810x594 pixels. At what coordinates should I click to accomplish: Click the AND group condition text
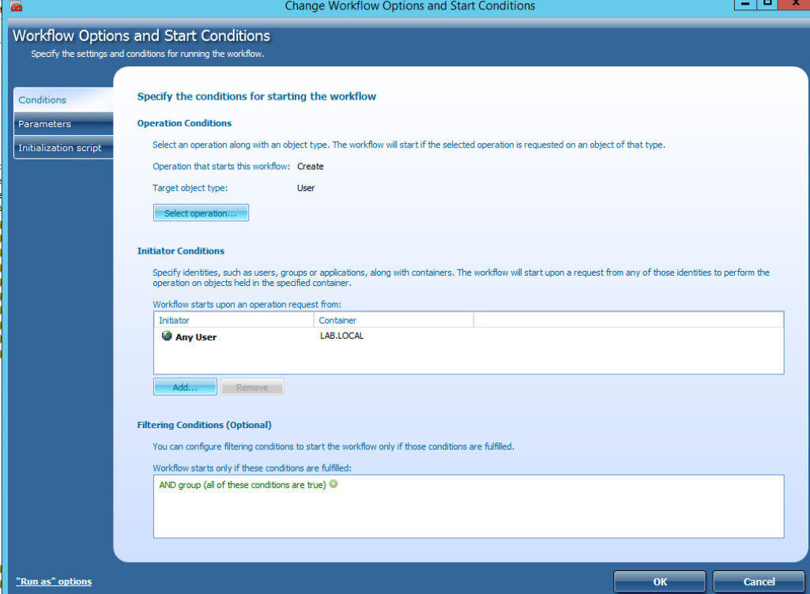click(243, 485)
